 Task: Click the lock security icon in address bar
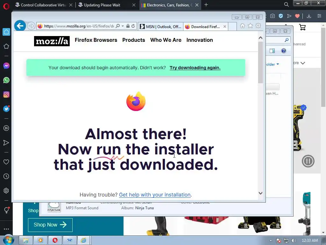(128, 26)
